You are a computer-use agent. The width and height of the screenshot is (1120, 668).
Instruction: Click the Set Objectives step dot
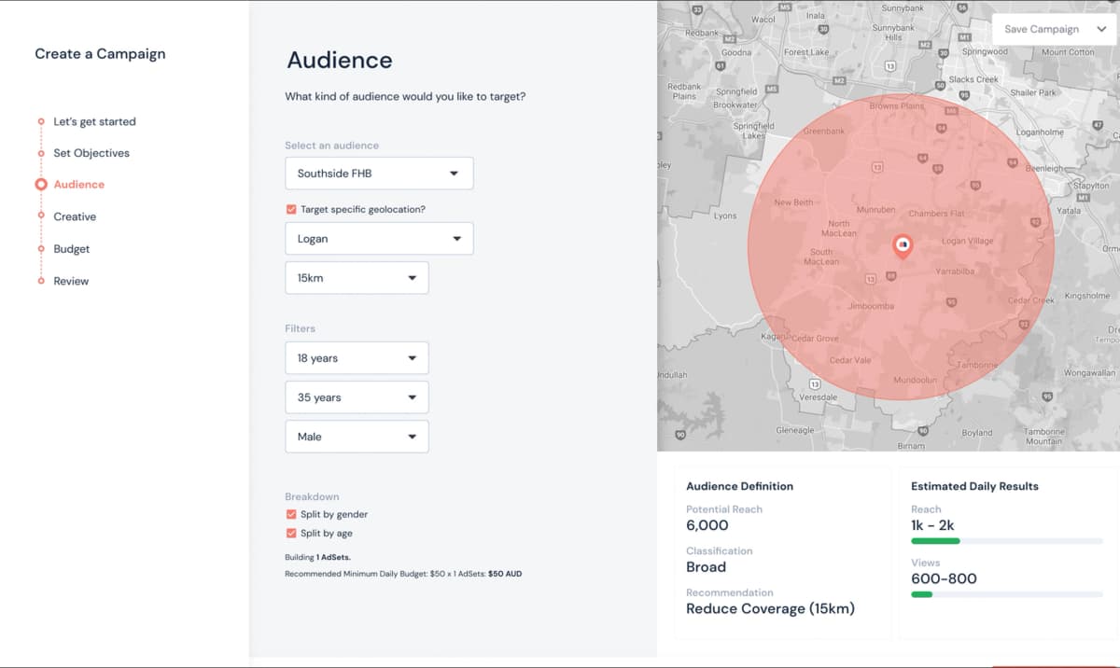pos(41,153)
